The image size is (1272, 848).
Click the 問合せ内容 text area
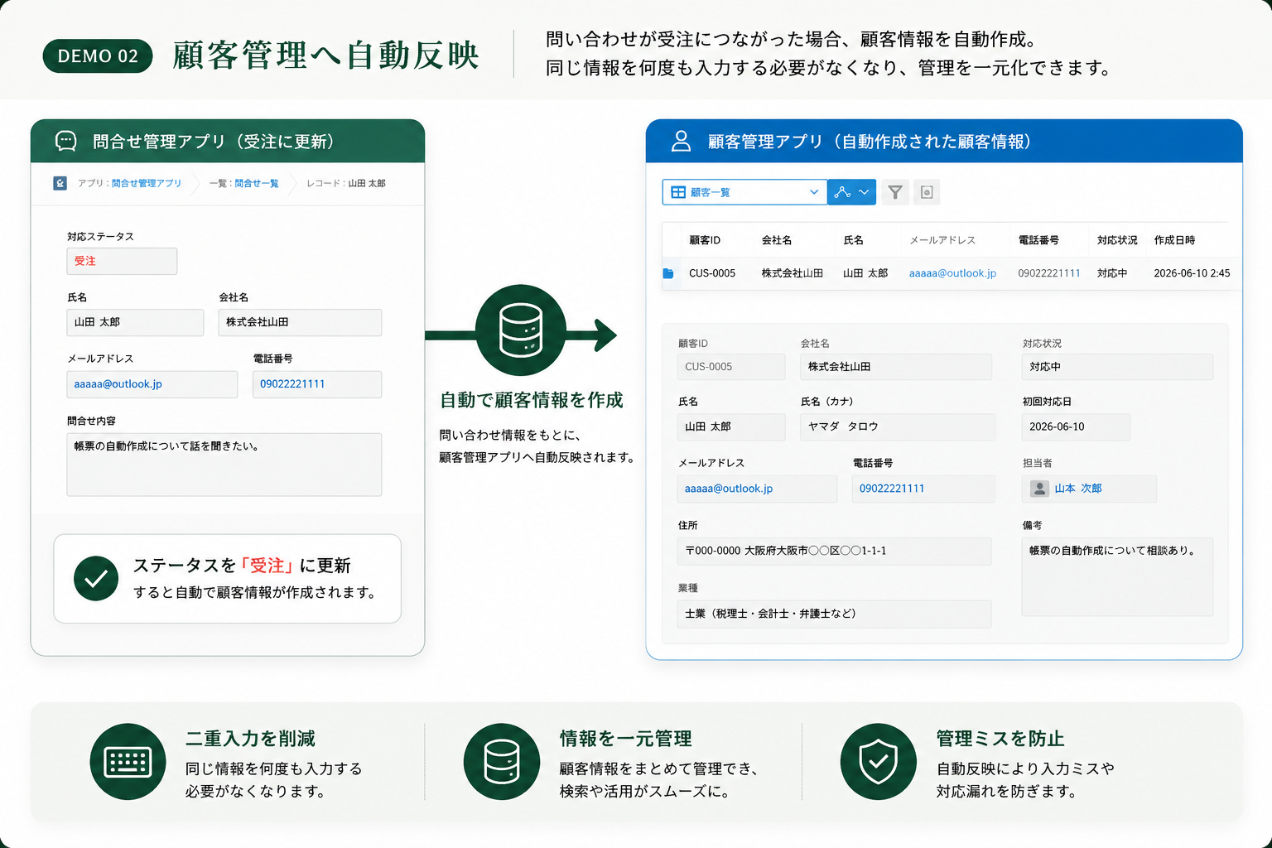coord(224,465)
